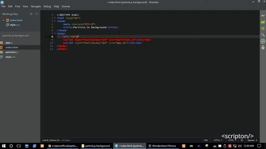Switch to Wondershare Filmora taskbar button
266x149 pixels.
(x=163, y=146)
